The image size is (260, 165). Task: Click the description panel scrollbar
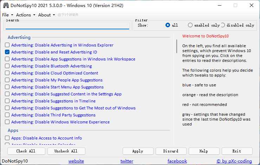click(x=177, y=46)
